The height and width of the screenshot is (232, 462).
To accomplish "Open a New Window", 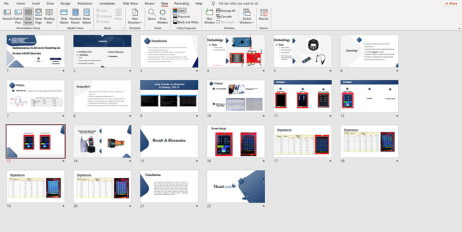I will click(x=209, y=16).
